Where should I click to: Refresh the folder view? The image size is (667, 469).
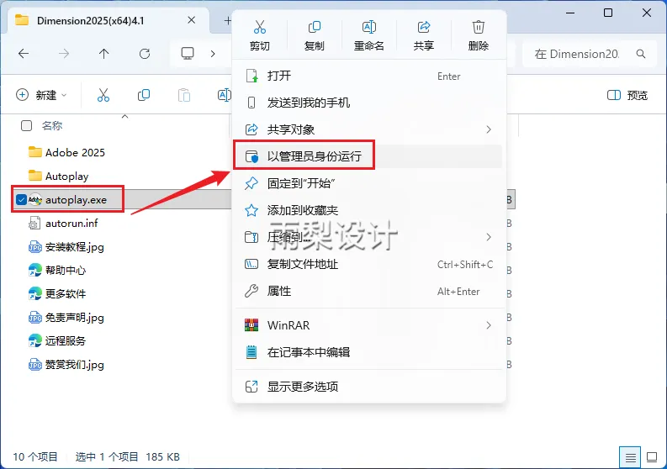click(x=145, y=54)
